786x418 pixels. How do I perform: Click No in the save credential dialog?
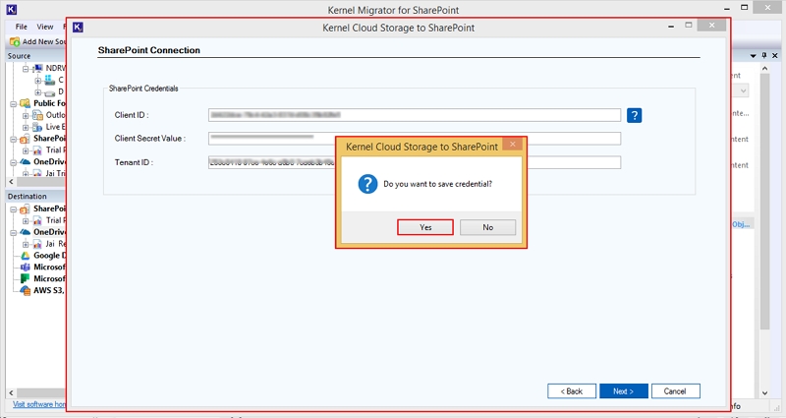coord(487,227)
